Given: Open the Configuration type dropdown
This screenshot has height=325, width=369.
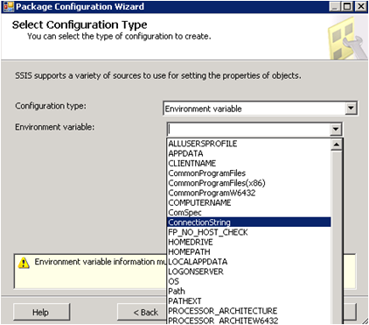Looking at the screenshot, I should 351,109.
